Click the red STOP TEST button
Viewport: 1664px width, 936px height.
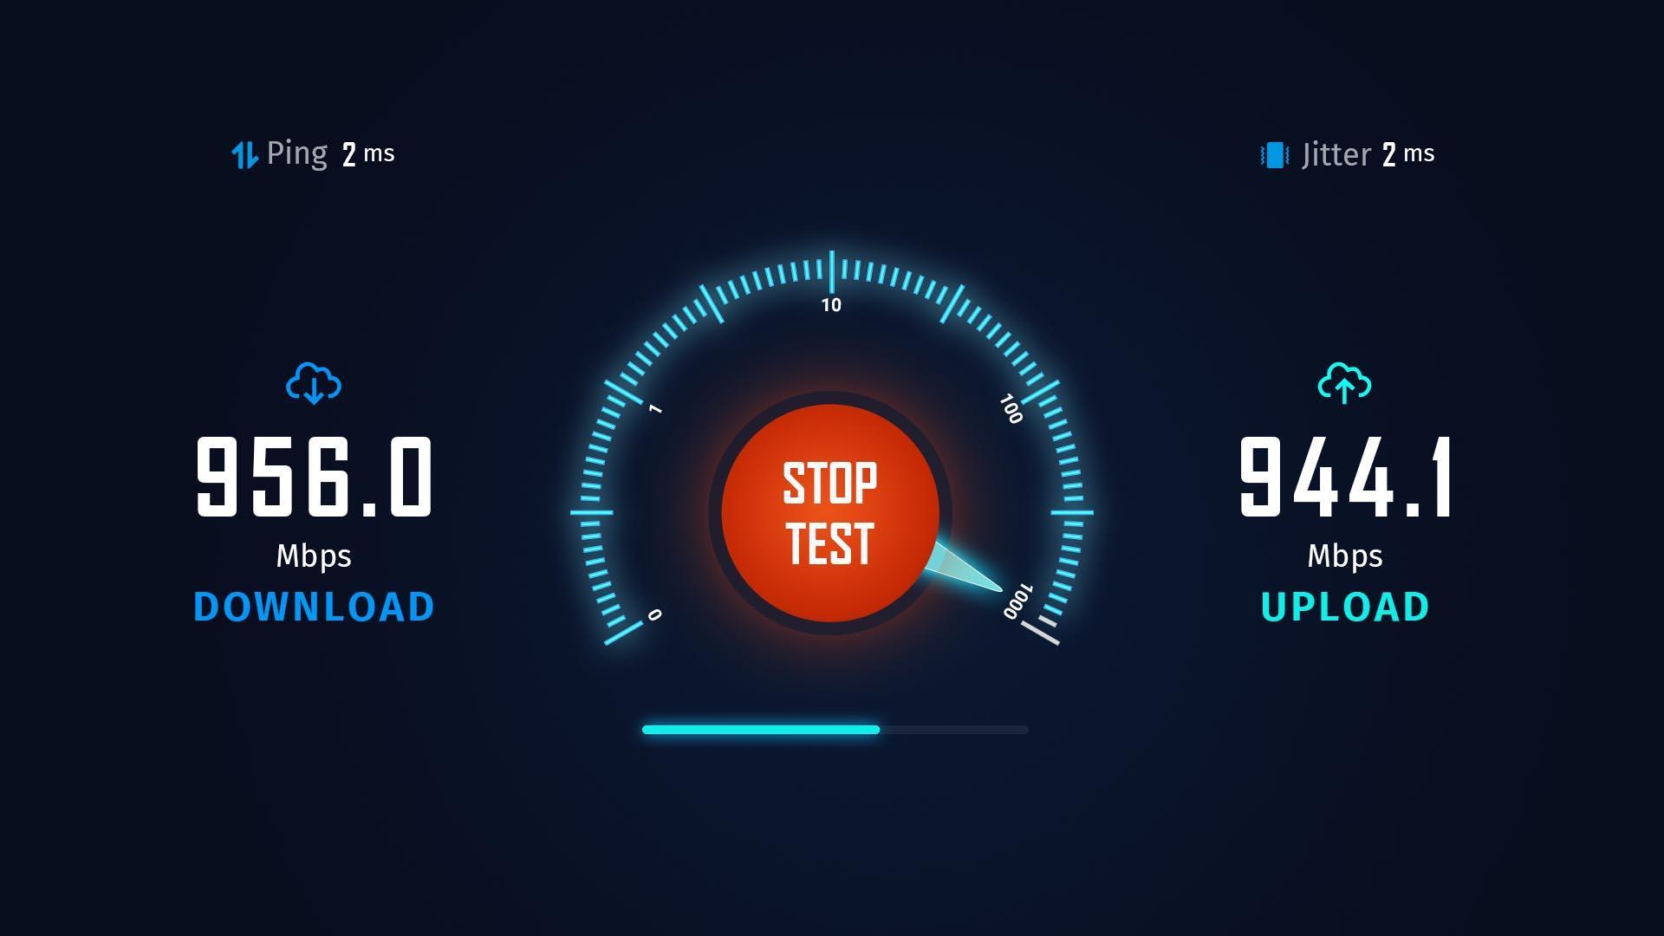[830, 512]
